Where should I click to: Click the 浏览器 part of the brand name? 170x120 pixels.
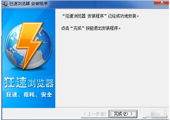41,83
